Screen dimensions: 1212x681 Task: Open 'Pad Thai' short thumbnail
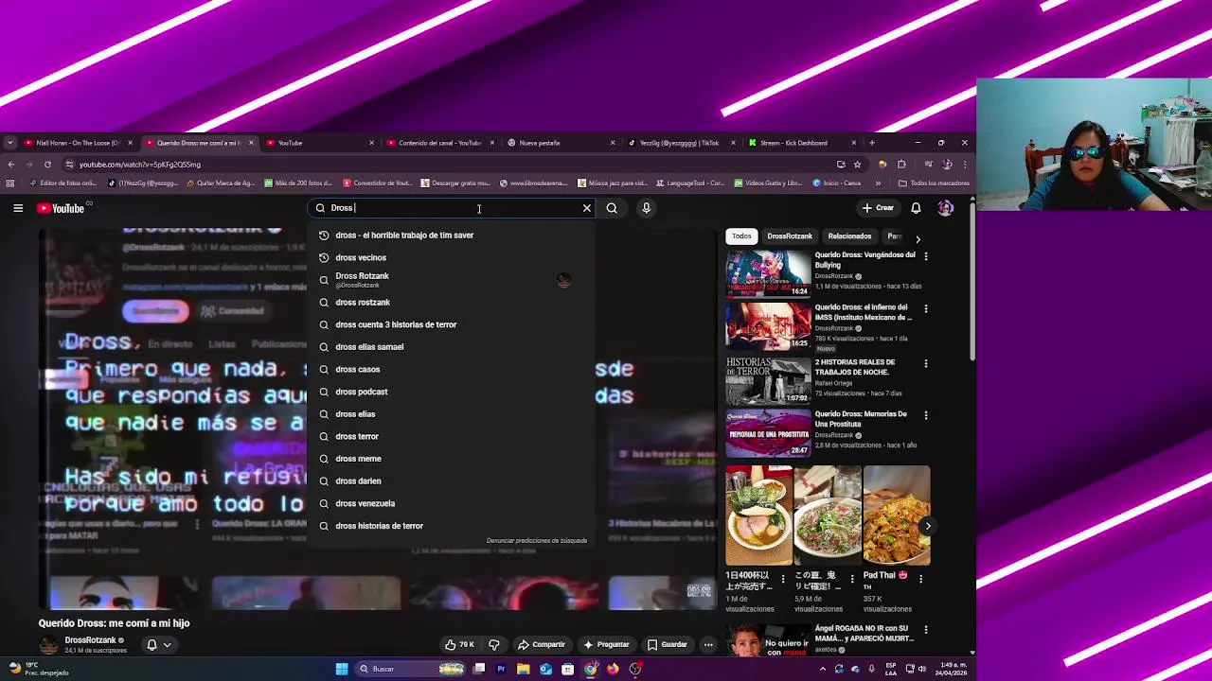(x=897, y=515)
